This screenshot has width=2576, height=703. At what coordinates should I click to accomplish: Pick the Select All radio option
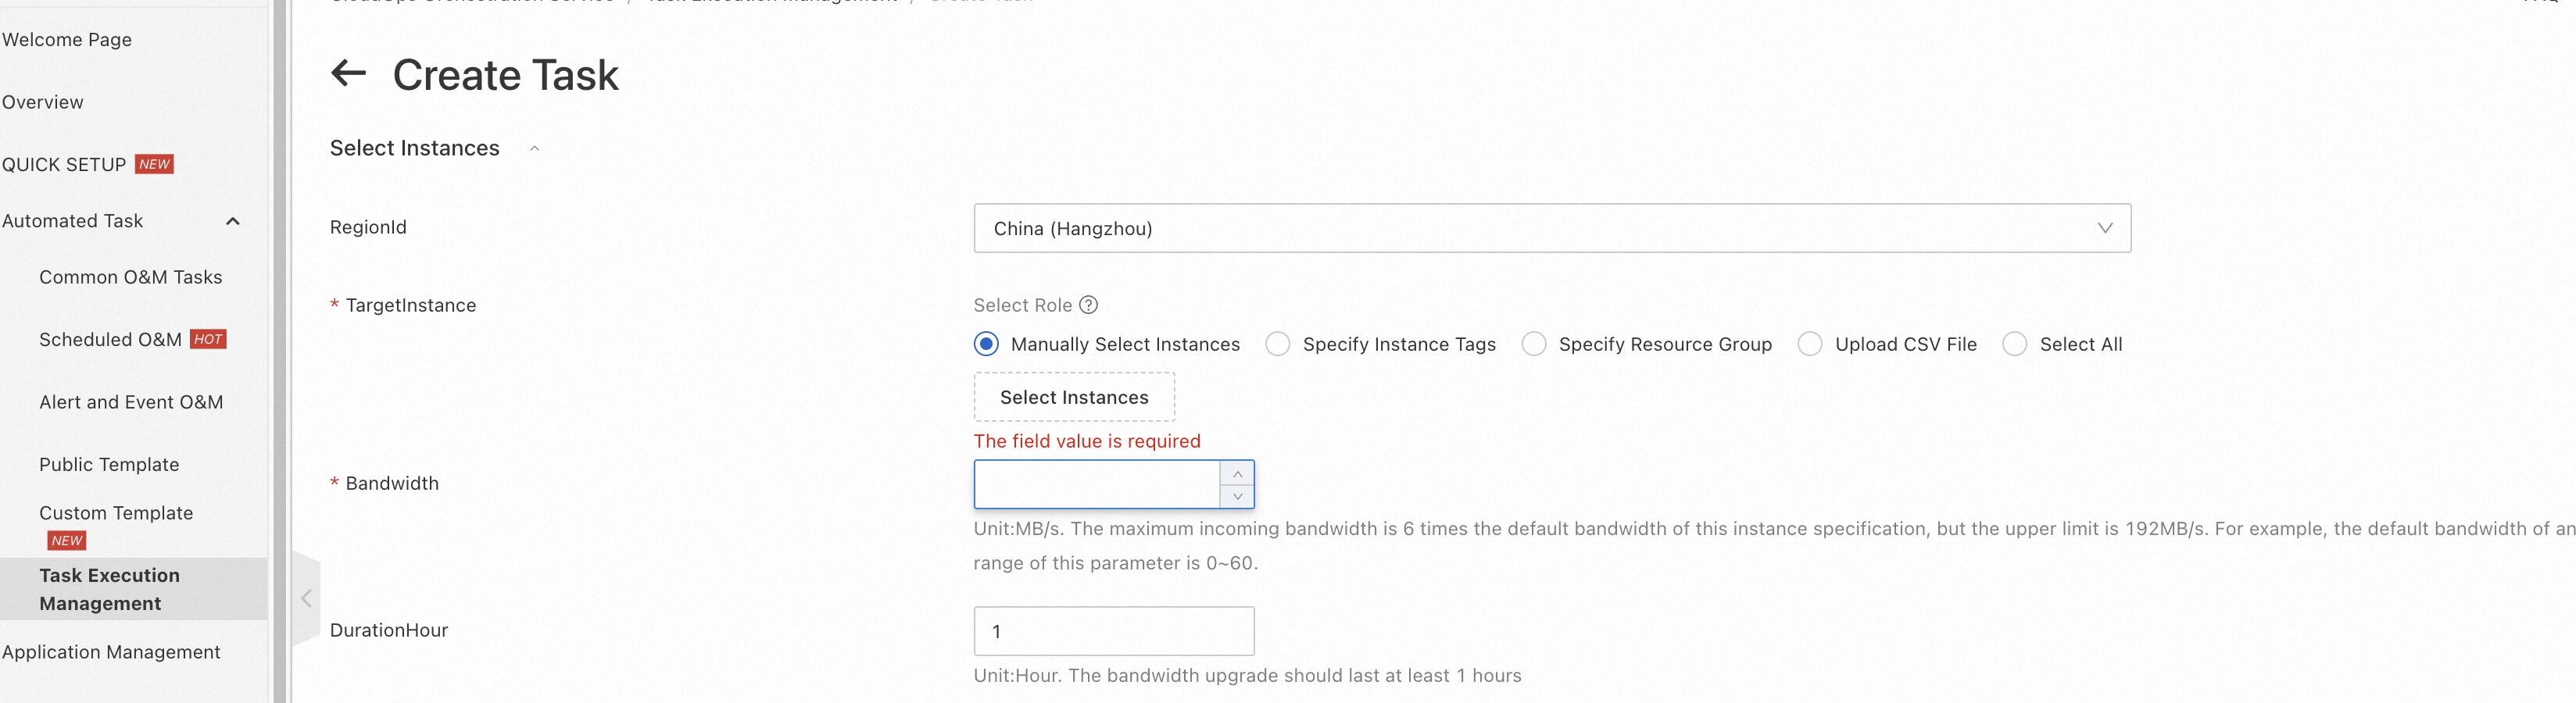pyautogui.click(x=2015, y=344)
